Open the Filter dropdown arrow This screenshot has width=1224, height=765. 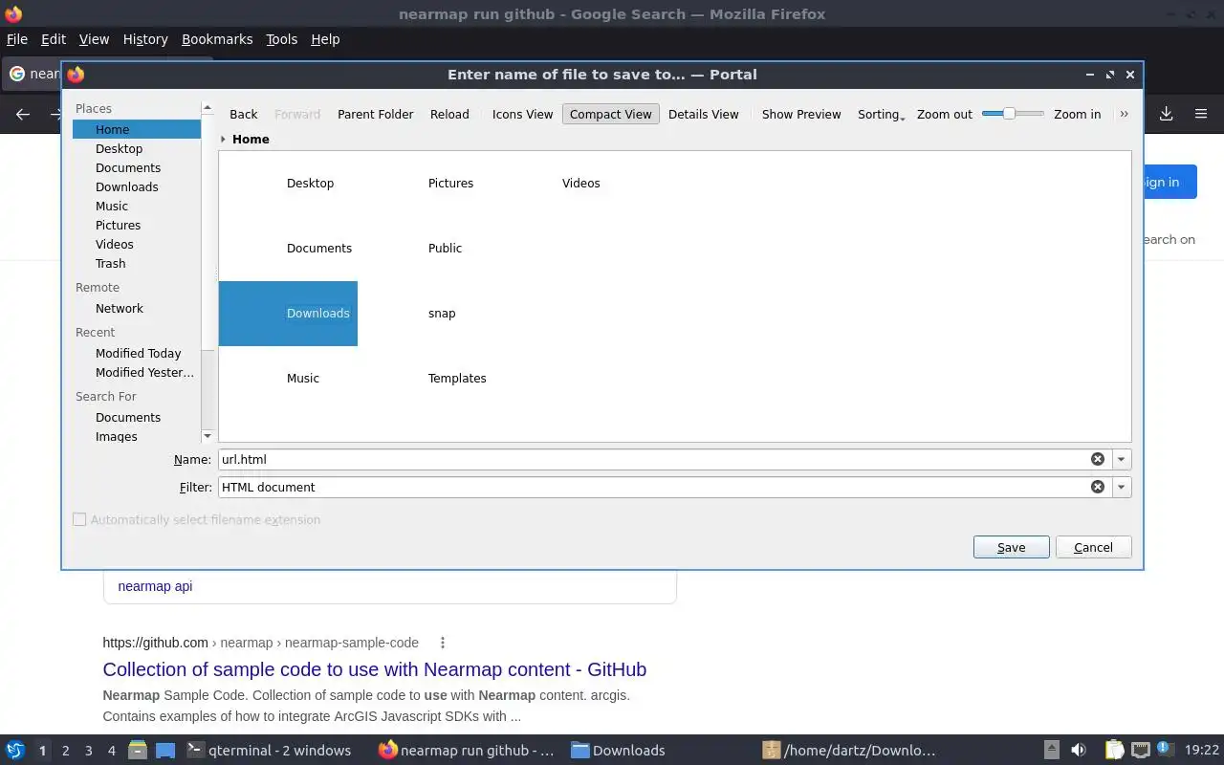pos(1122,487)
